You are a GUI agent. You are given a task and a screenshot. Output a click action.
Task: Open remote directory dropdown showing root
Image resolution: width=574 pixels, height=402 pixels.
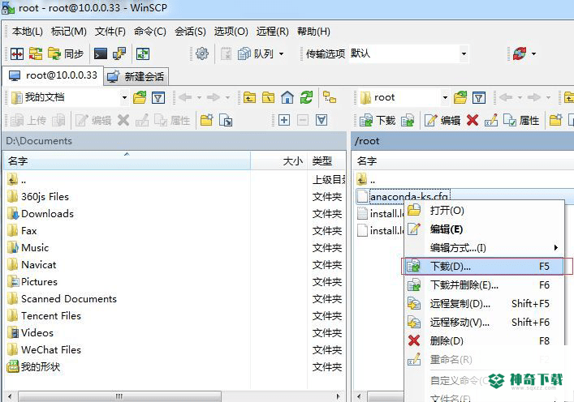(x=404, y=97)
